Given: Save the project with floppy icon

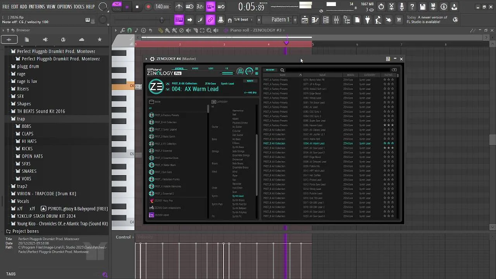Looking at the screenshot, I should point(422,7).
